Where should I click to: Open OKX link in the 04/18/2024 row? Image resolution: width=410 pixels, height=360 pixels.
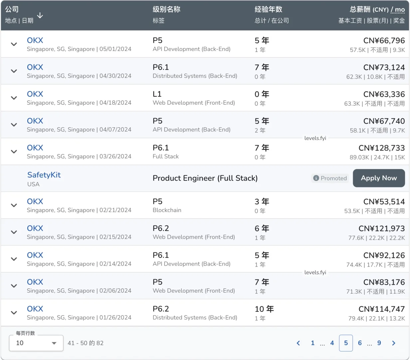pyautogui.click(x=35, y=94)
